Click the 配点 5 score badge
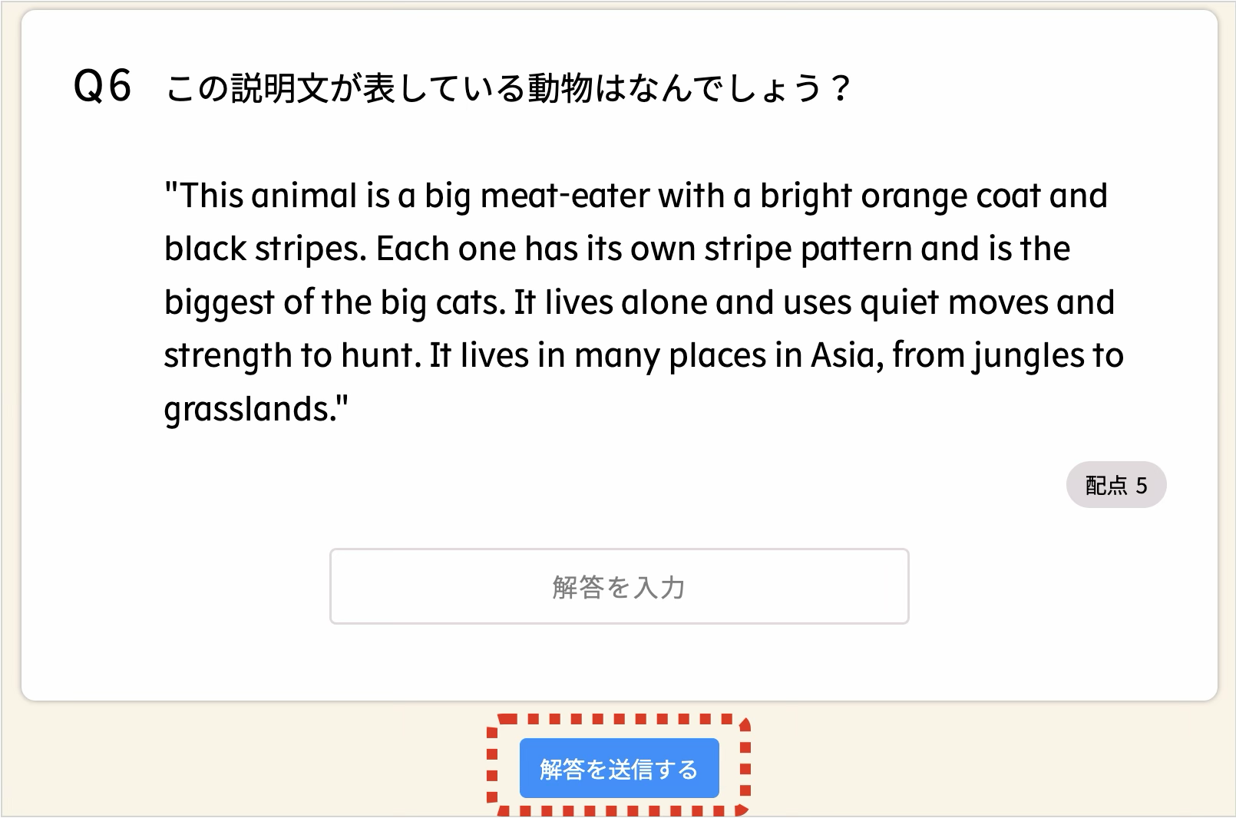This screenshot has width=1236, height=818. tap(1115, 485)
